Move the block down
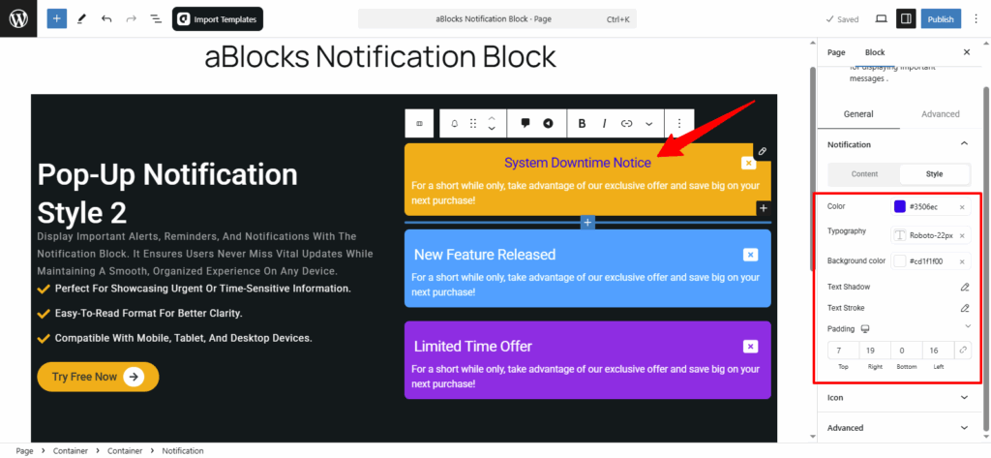 point(491,129)
